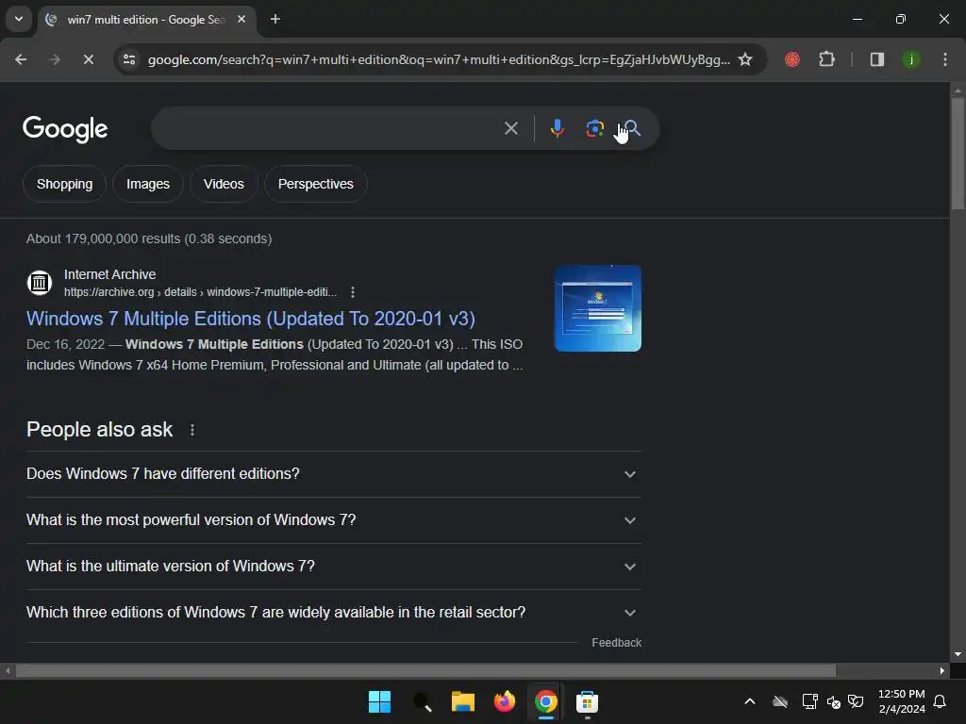Open the Extensions puzzle icon
The height and width of the screenshot is (724, 966).
click(826, 59)
